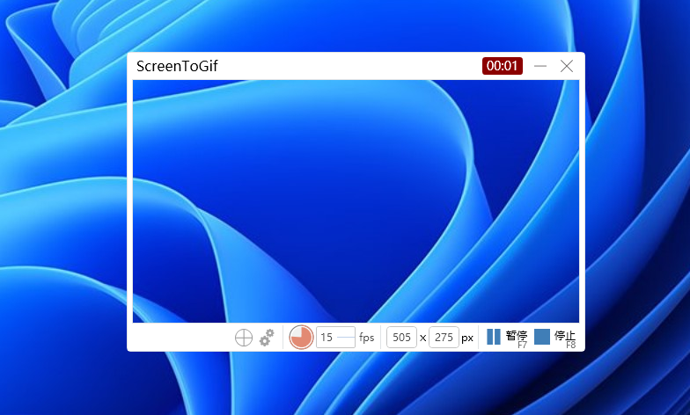Click the red 00:01 recording timer
This screenshot has height=415, width=690.
(x=502, y=66)
